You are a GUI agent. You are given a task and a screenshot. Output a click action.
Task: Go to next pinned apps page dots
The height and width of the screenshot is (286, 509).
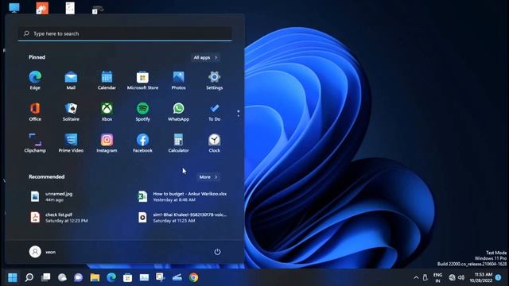pyautogui.click(x=239, y=113)
